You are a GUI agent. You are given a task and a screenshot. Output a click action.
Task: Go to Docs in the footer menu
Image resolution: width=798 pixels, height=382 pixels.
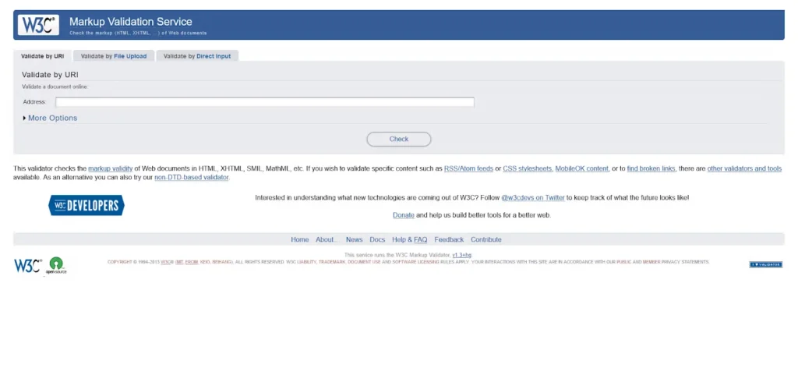(x=377, y=239)
